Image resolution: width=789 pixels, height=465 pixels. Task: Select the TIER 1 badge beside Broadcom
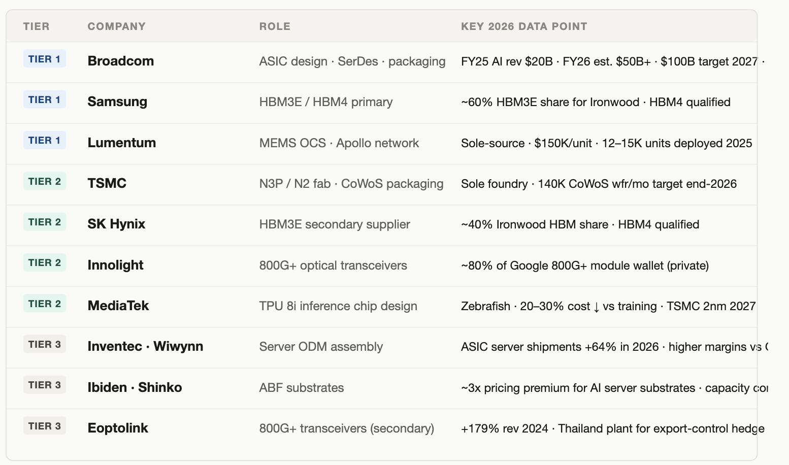pos(45,59)
